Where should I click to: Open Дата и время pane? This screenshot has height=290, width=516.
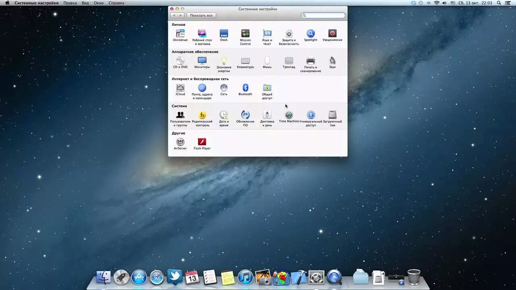[x=224, y=118]
